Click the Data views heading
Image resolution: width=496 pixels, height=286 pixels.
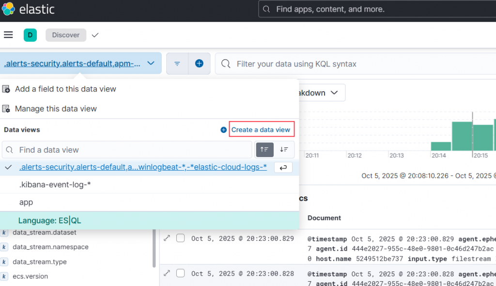pyautogui.click(x=22, y=130)
